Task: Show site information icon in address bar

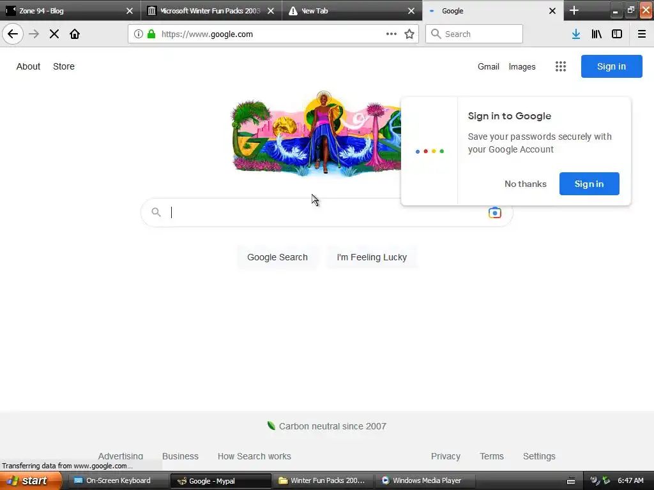Action: 139,34
